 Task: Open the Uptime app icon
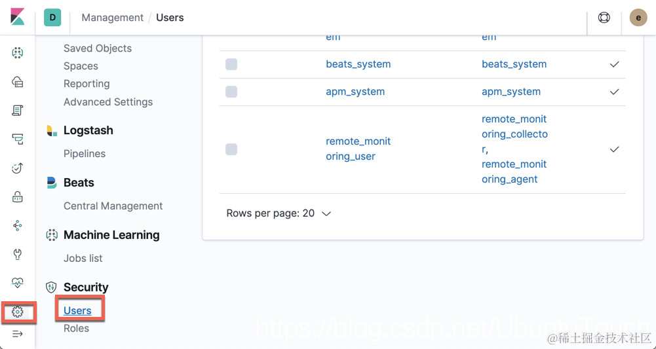18,168
